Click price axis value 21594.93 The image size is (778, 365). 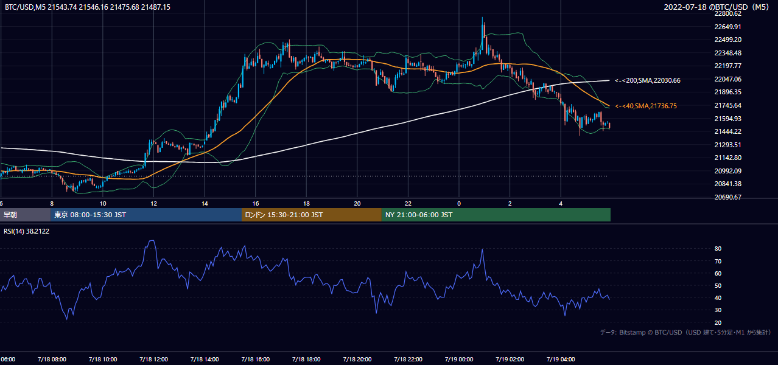[728, 119]
